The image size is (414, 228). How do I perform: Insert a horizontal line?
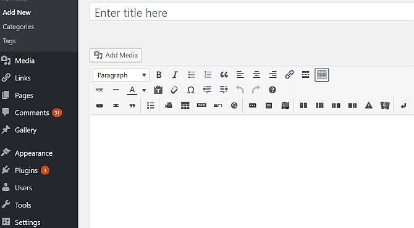pyautogui.click(x=116, y=90)
